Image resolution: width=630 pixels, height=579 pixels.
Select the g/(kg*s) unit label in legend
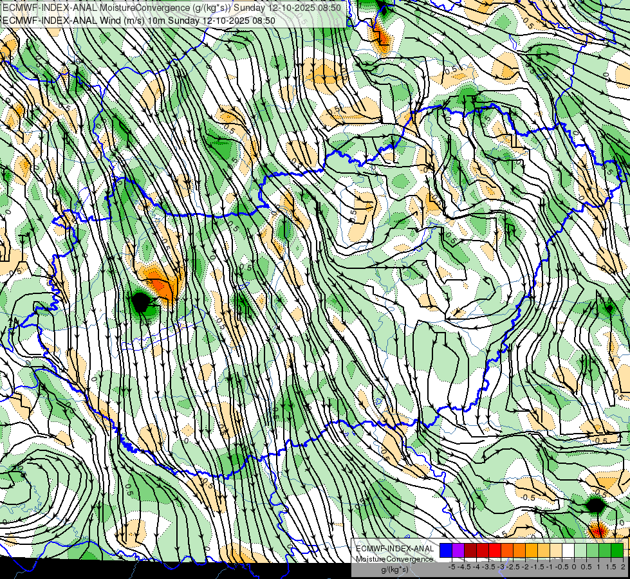(x=395, y=569)
